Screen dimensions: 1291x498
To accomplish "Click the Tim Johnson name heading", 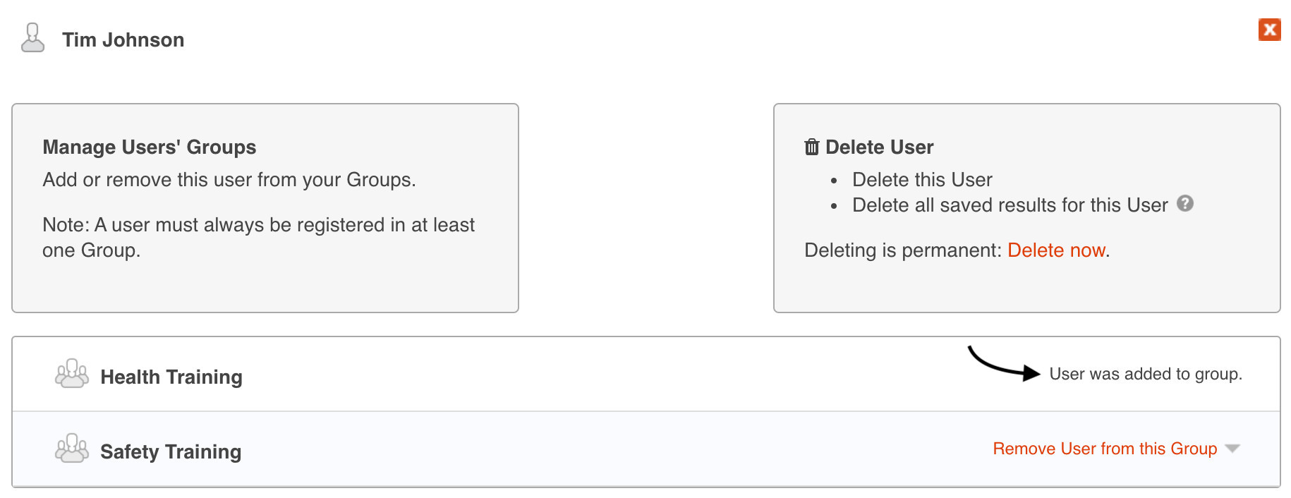I will pyautogui.click(x=123, y=40).
